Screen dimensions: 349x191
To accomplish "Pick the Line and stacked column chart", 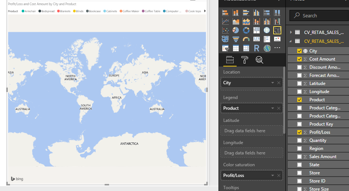I will pyautogui.click(x=257, y=21).
